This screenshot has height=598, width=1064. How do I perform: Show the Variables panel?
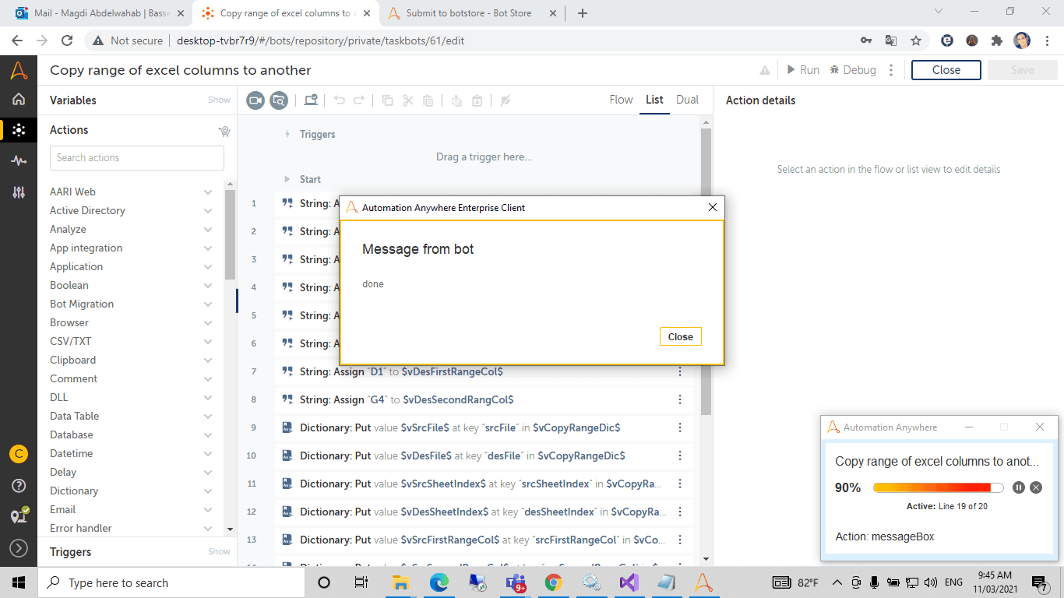[219, 100]
